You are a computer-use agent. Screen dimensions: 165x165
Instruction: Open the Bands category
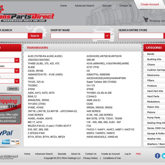tap(150, 54)
